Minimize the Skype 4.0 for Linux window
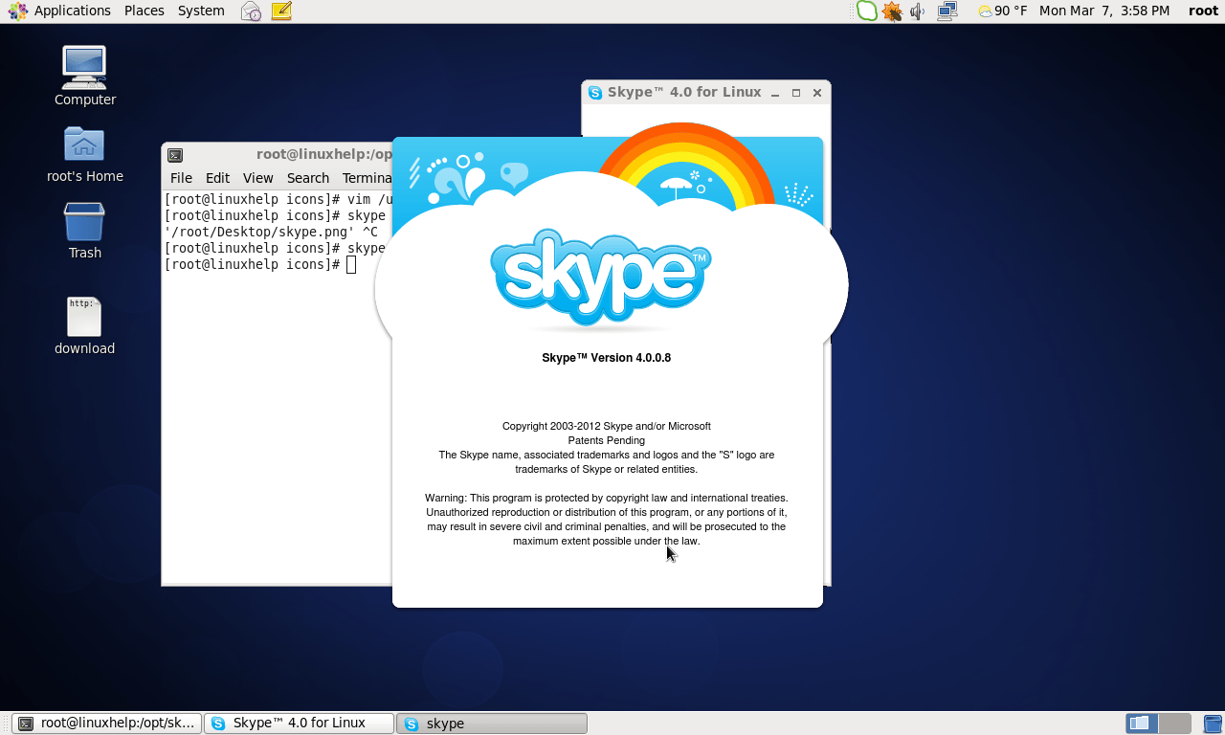The height and width of the screenshot is (735, 1225). coord(775,93)
